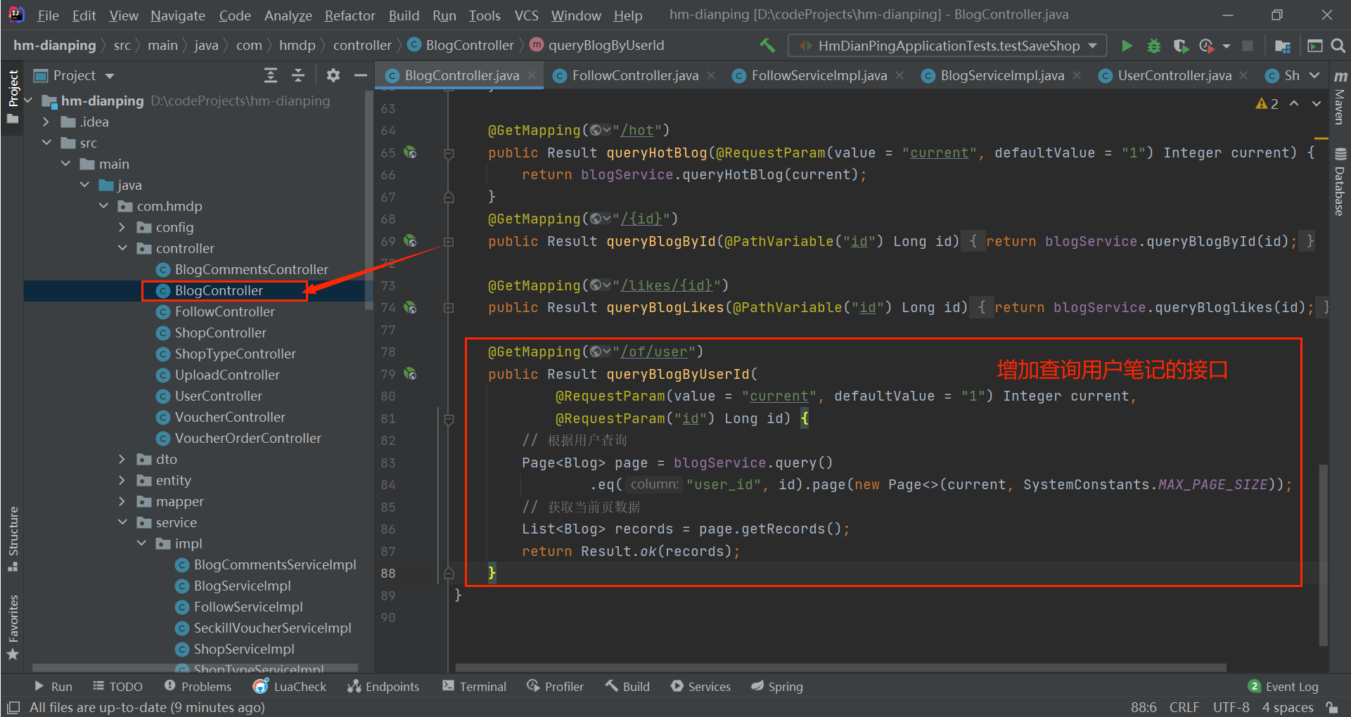Collapse the controller package
The height and width of the screenshot is (717, 1351).
click(122, 248)
